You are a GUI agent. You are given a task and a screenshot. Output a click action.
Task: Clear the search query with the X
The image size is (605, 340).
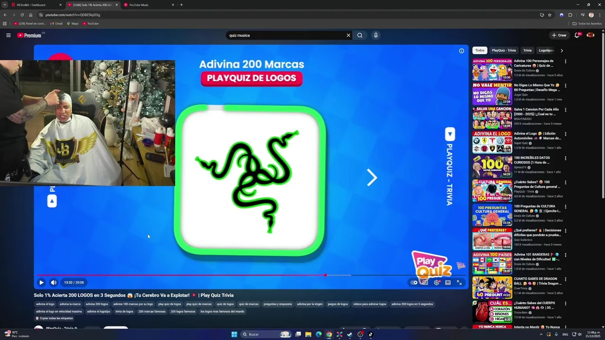348,35
